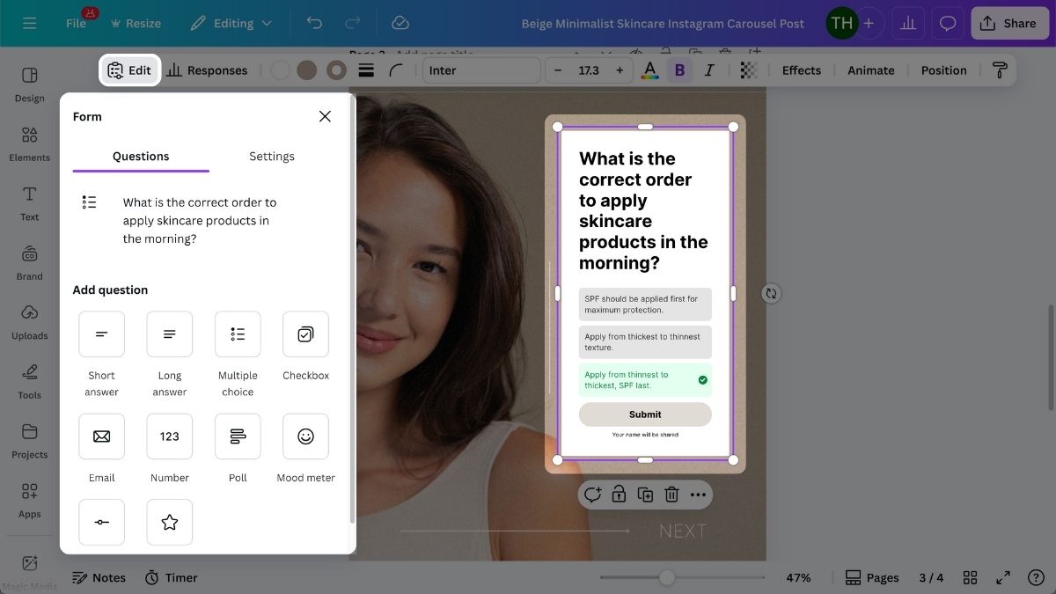This screenshot has width=1056, height=594.
Task: Switch to the Questions tab
Action: click(141, 157)
